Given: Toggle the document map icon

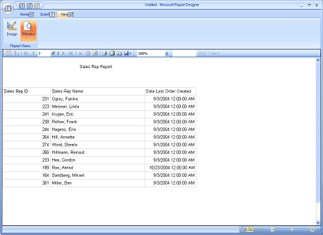Looking at the screenshot, I should tap(8, 53).
